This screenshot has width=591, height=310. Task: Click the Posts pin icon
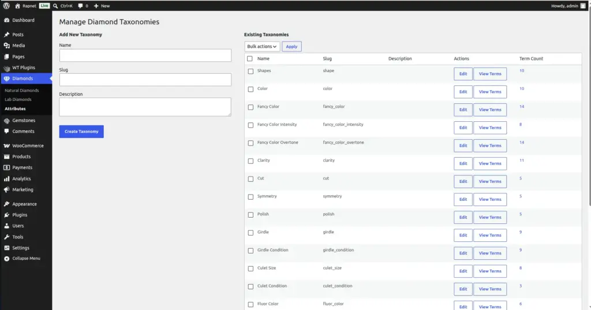(6, 34)
